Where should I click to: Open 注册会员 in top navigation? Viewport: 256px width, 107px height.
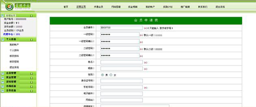pos(81,7)
